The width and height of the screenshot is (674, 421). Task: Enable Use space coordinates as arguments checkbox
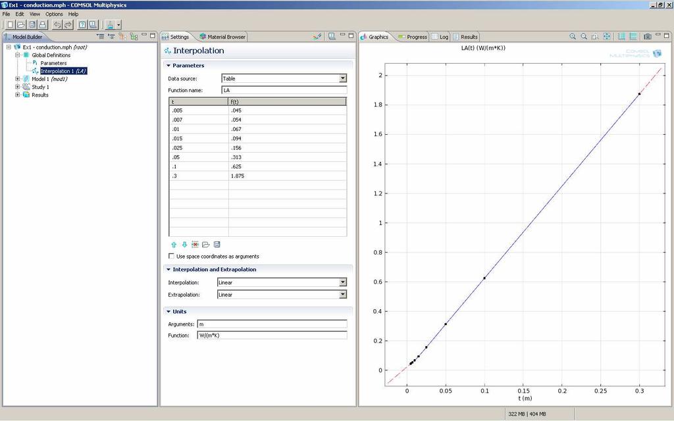click(172, 256)
